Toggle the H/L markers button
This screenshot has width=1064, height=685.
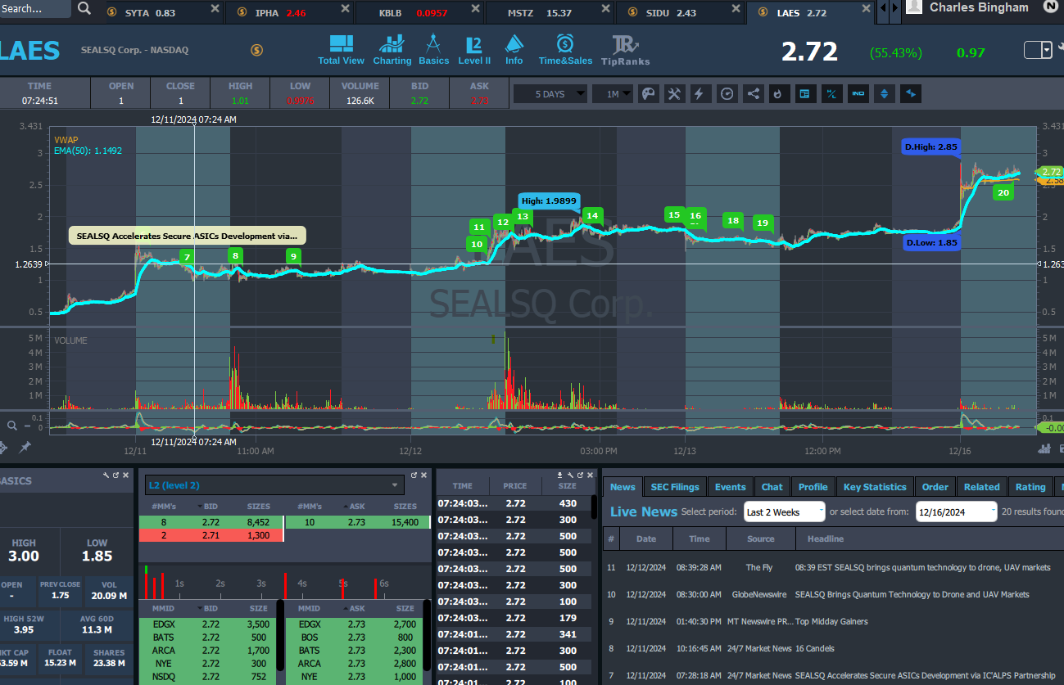point(831,94)
